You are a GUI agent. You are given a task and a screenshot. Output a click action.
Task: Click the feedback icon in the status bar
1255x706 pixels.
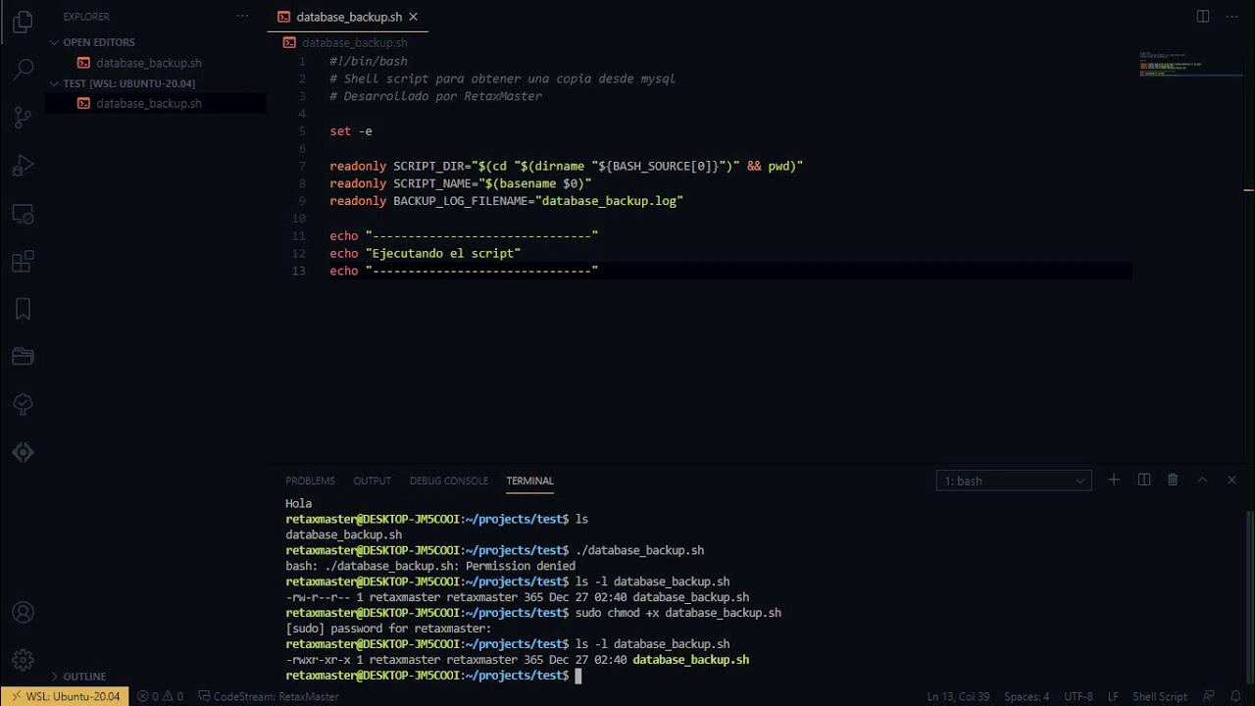[1209, 696]
